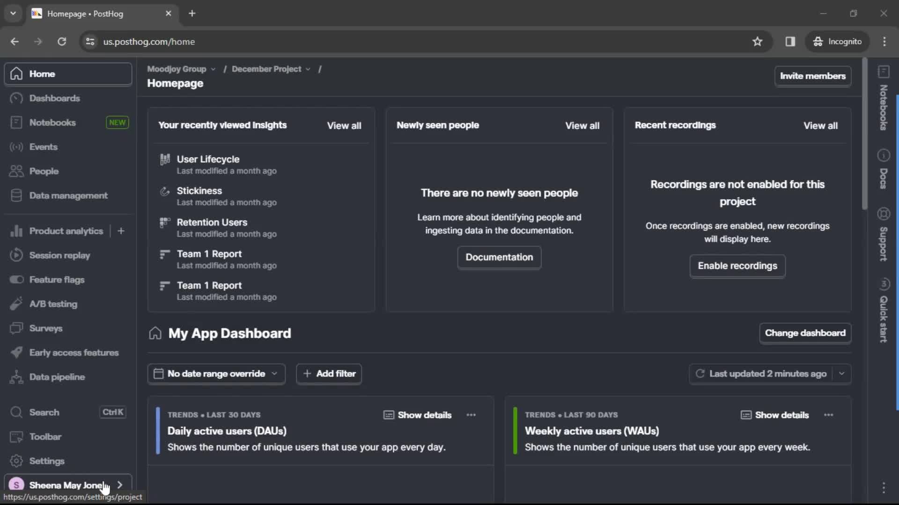Click the address bar URL
Viewport: 899px width, 505px height.
click(x=149, y=42)
